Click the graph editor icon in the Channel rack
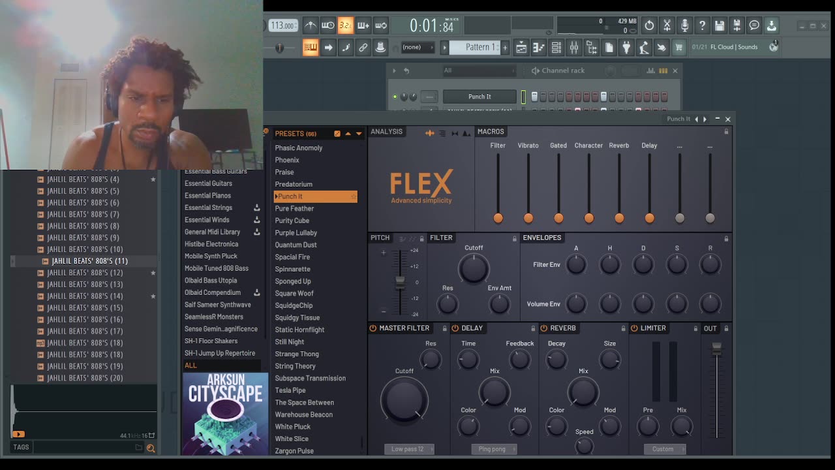 650,70
